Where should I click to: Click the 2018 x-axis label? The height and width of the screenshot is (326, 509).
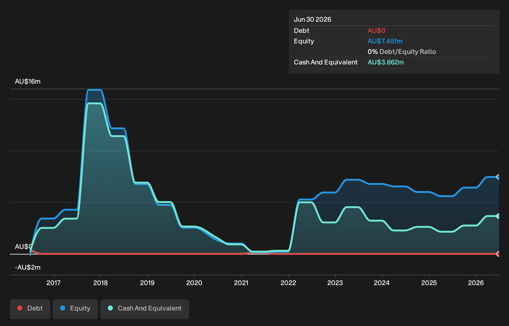pos(100,283)
